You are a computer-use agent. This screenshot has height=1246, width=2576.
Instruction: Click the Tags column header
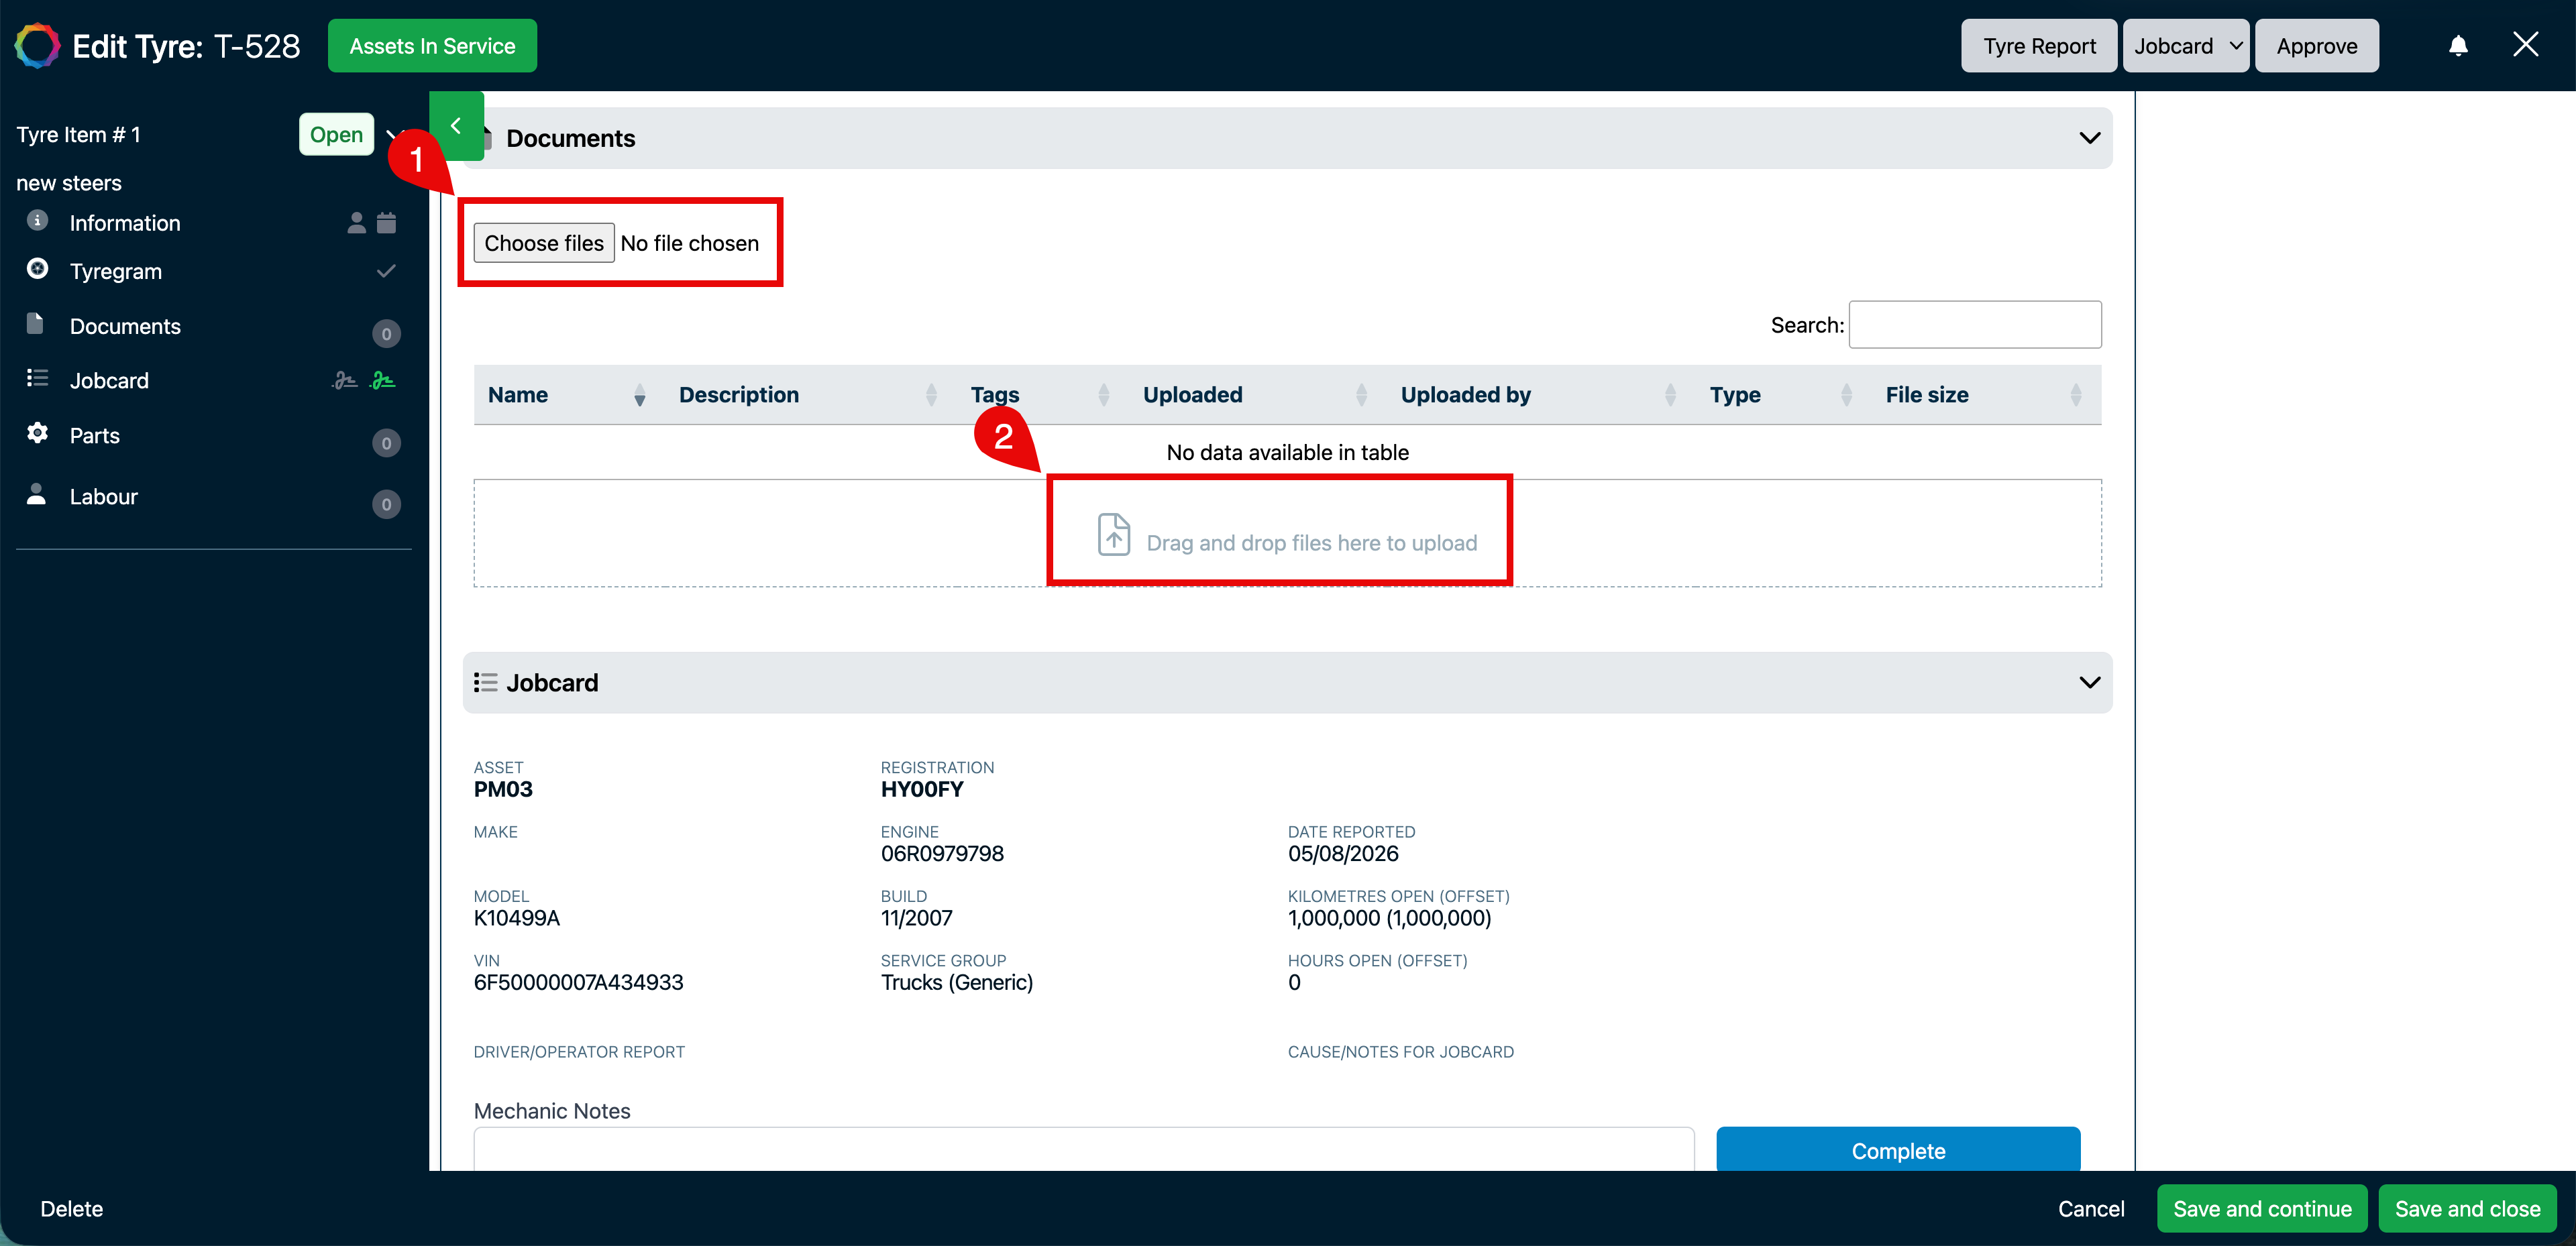point(995,395)
